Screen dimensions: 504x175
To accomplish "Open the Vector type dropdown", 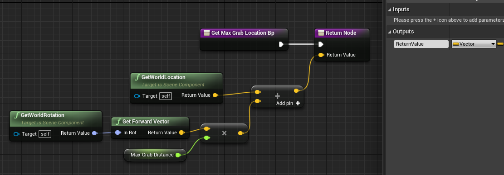I will pos(474,44).
